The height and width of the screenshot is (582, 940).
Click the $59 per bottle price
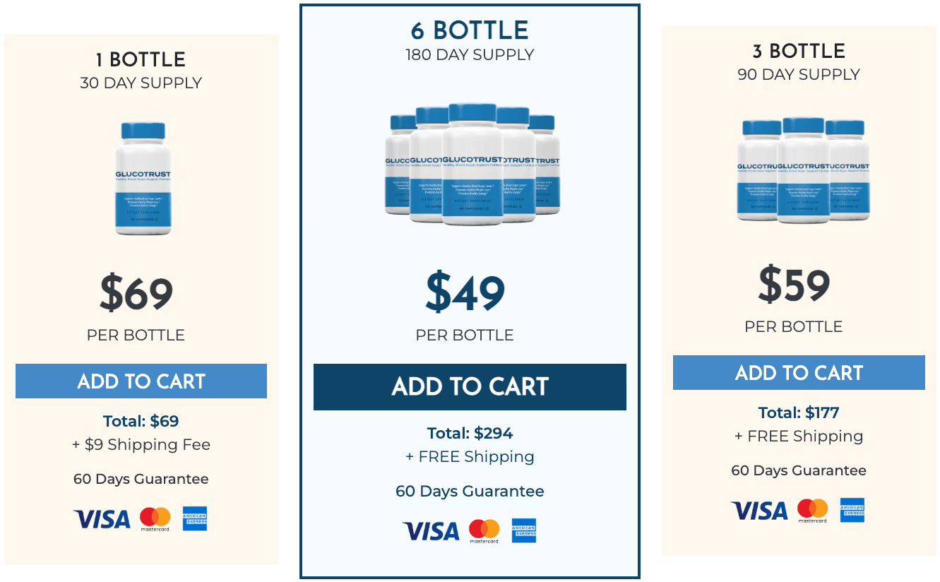[x=795, y=285]
